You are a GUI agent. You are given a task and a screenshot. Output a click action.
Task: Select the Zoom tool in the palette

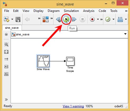[x=6, y=44]
